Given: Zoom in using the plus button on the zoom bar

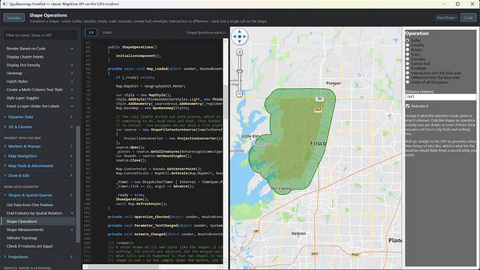Looking at the screenshot, I should point(239,52).
